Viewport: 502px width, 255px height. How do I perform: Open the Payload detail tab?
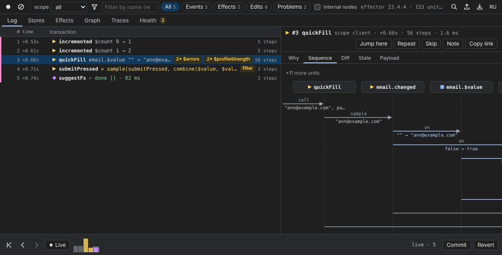coord(389,58)
